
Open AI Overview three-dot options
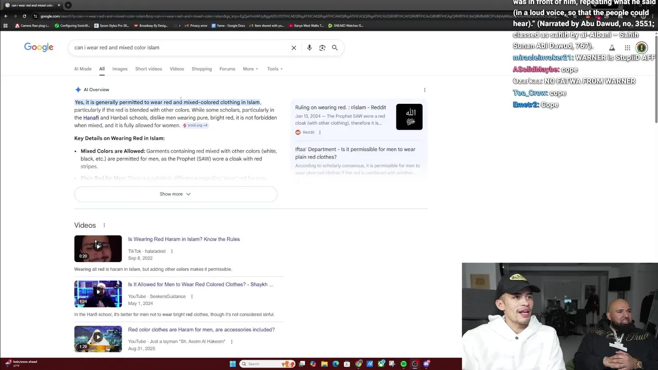(x=425, y=90)
